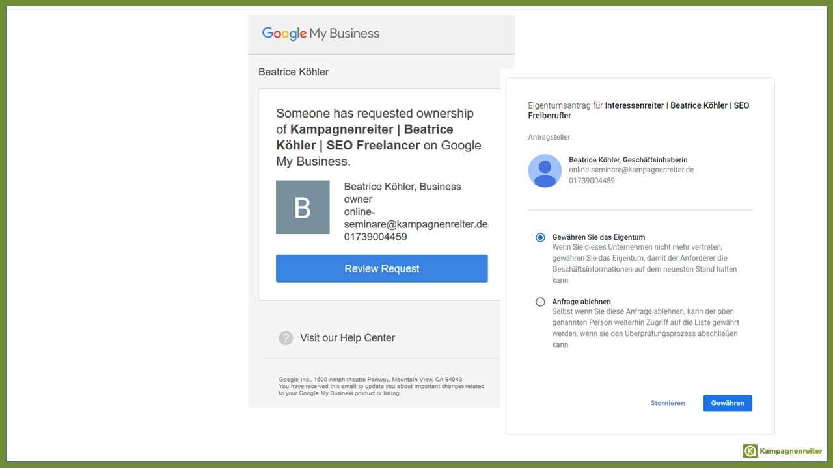This screenshot has height=468, width=833.
Task: Click the blue requester profile avatar
Action: pos(545,170)
